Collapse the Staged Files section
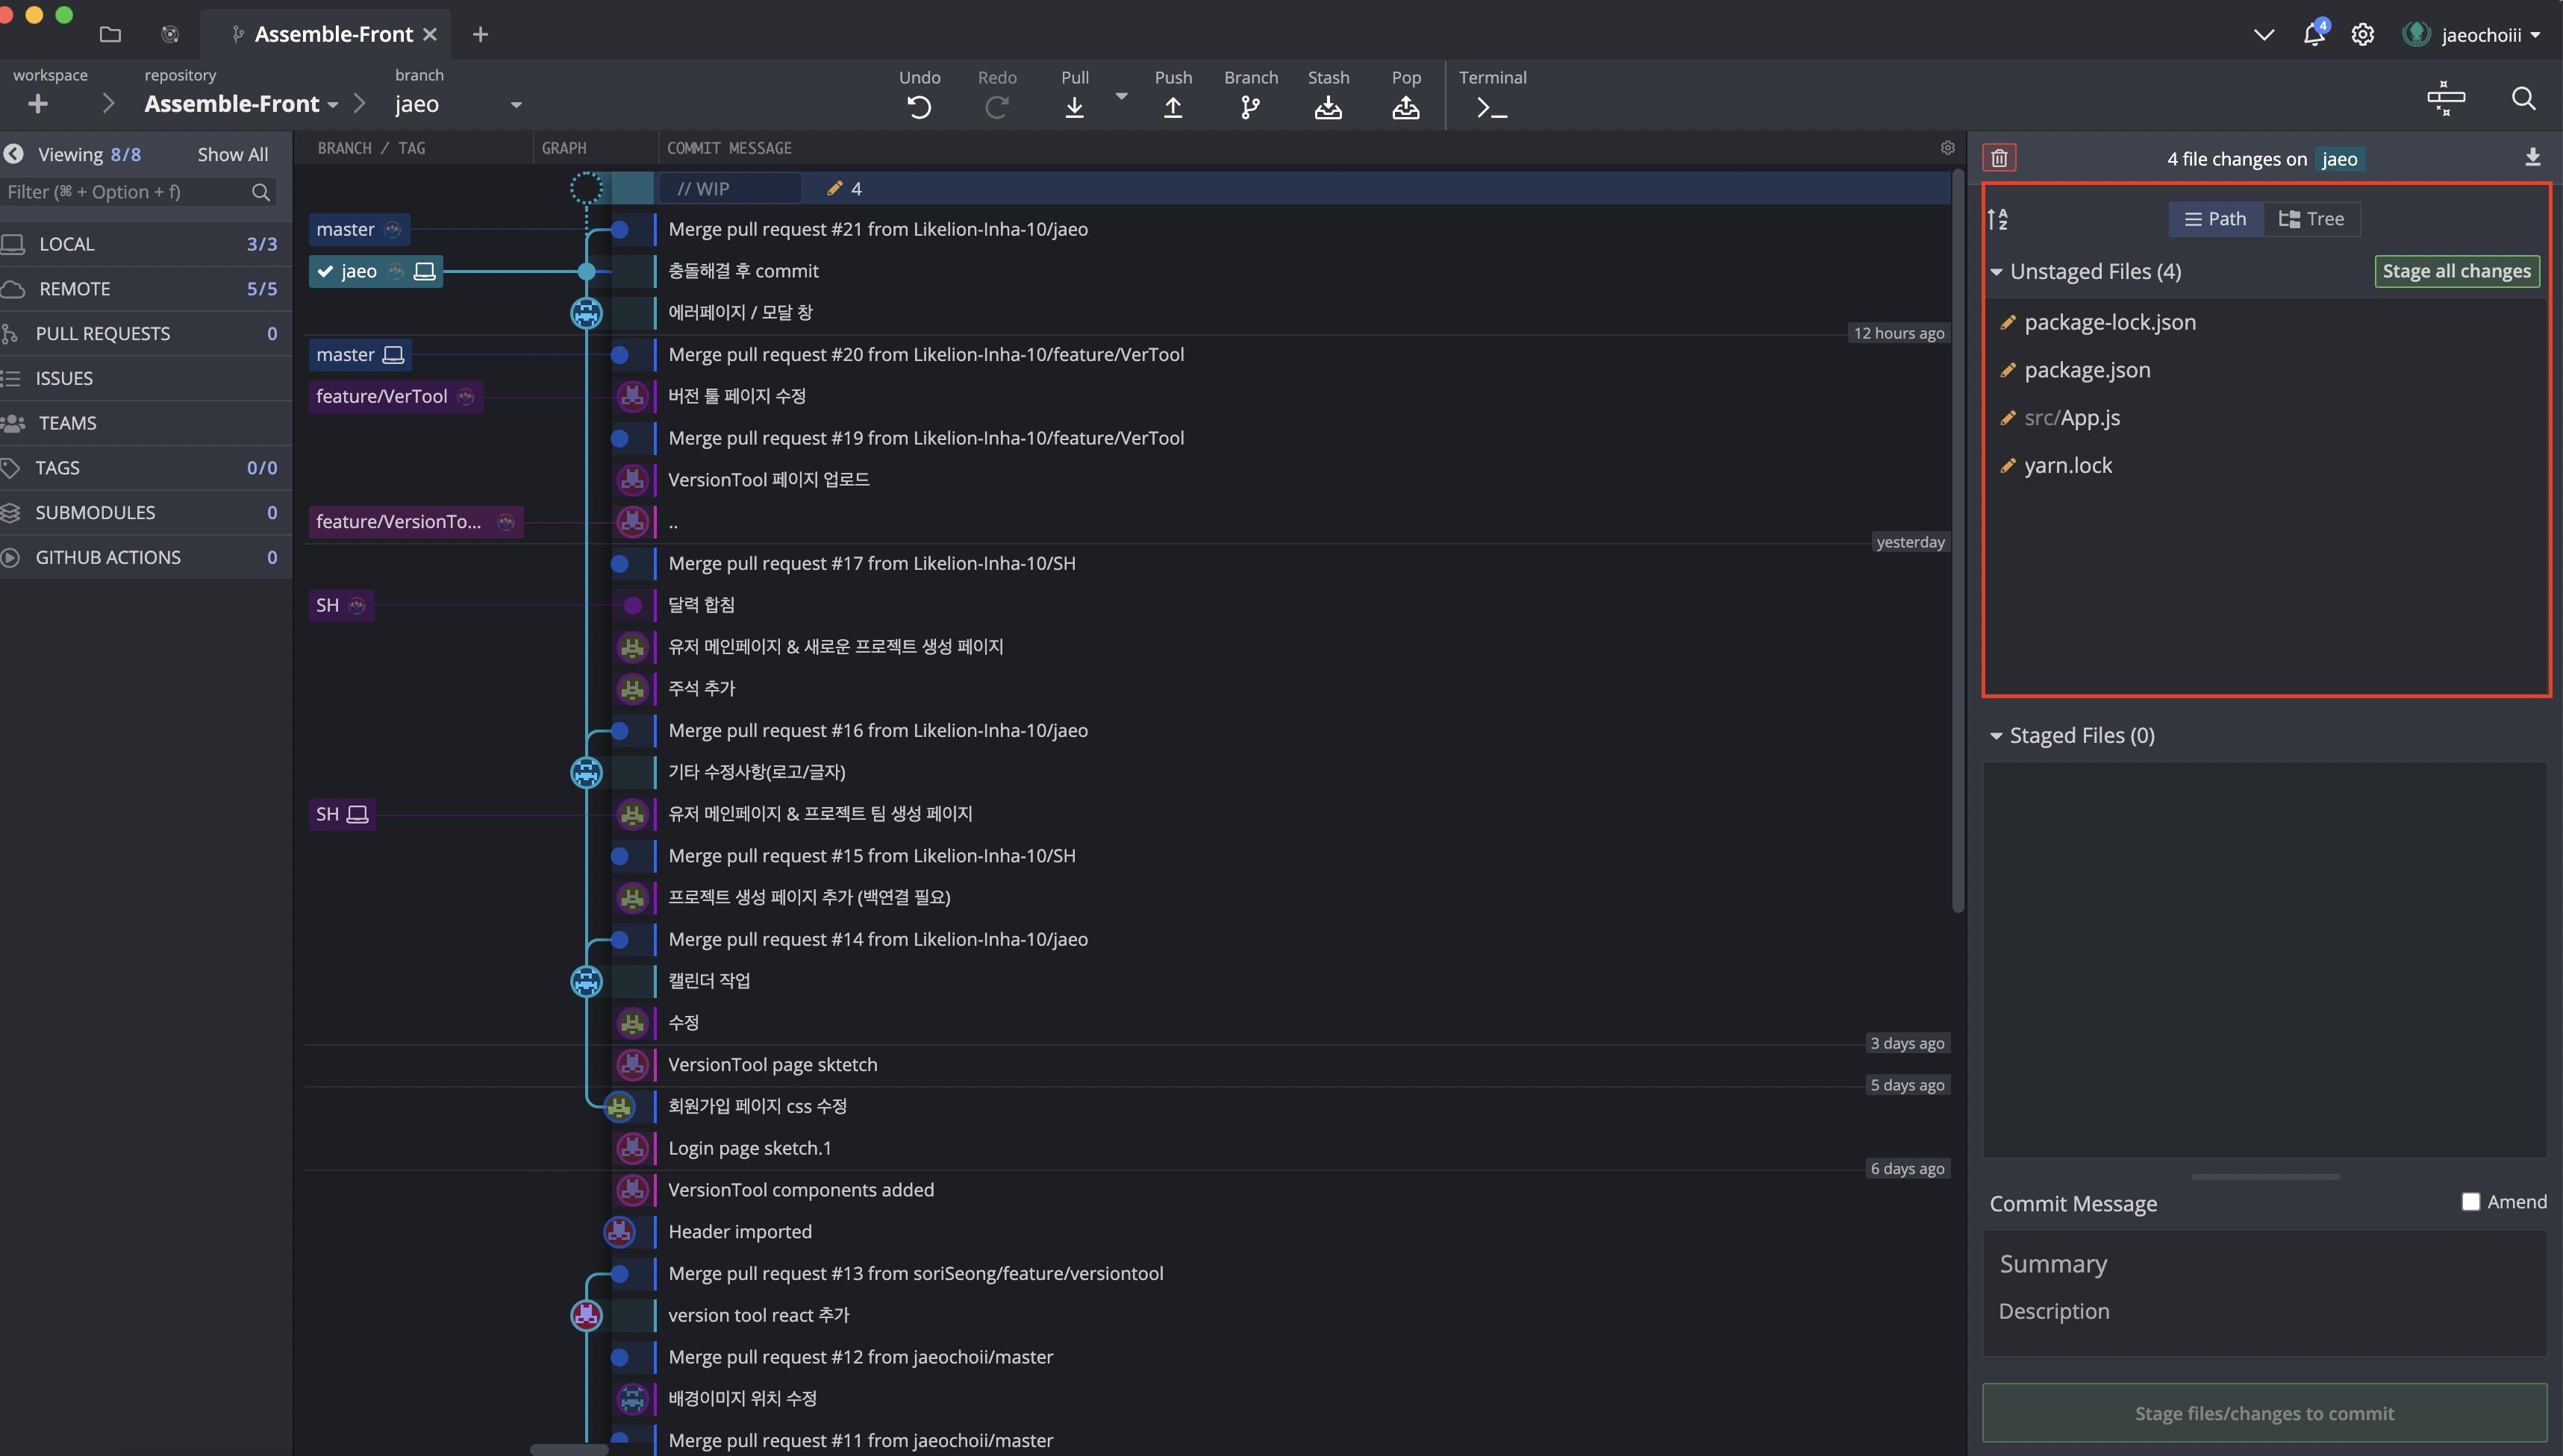 pos(1995,736)
